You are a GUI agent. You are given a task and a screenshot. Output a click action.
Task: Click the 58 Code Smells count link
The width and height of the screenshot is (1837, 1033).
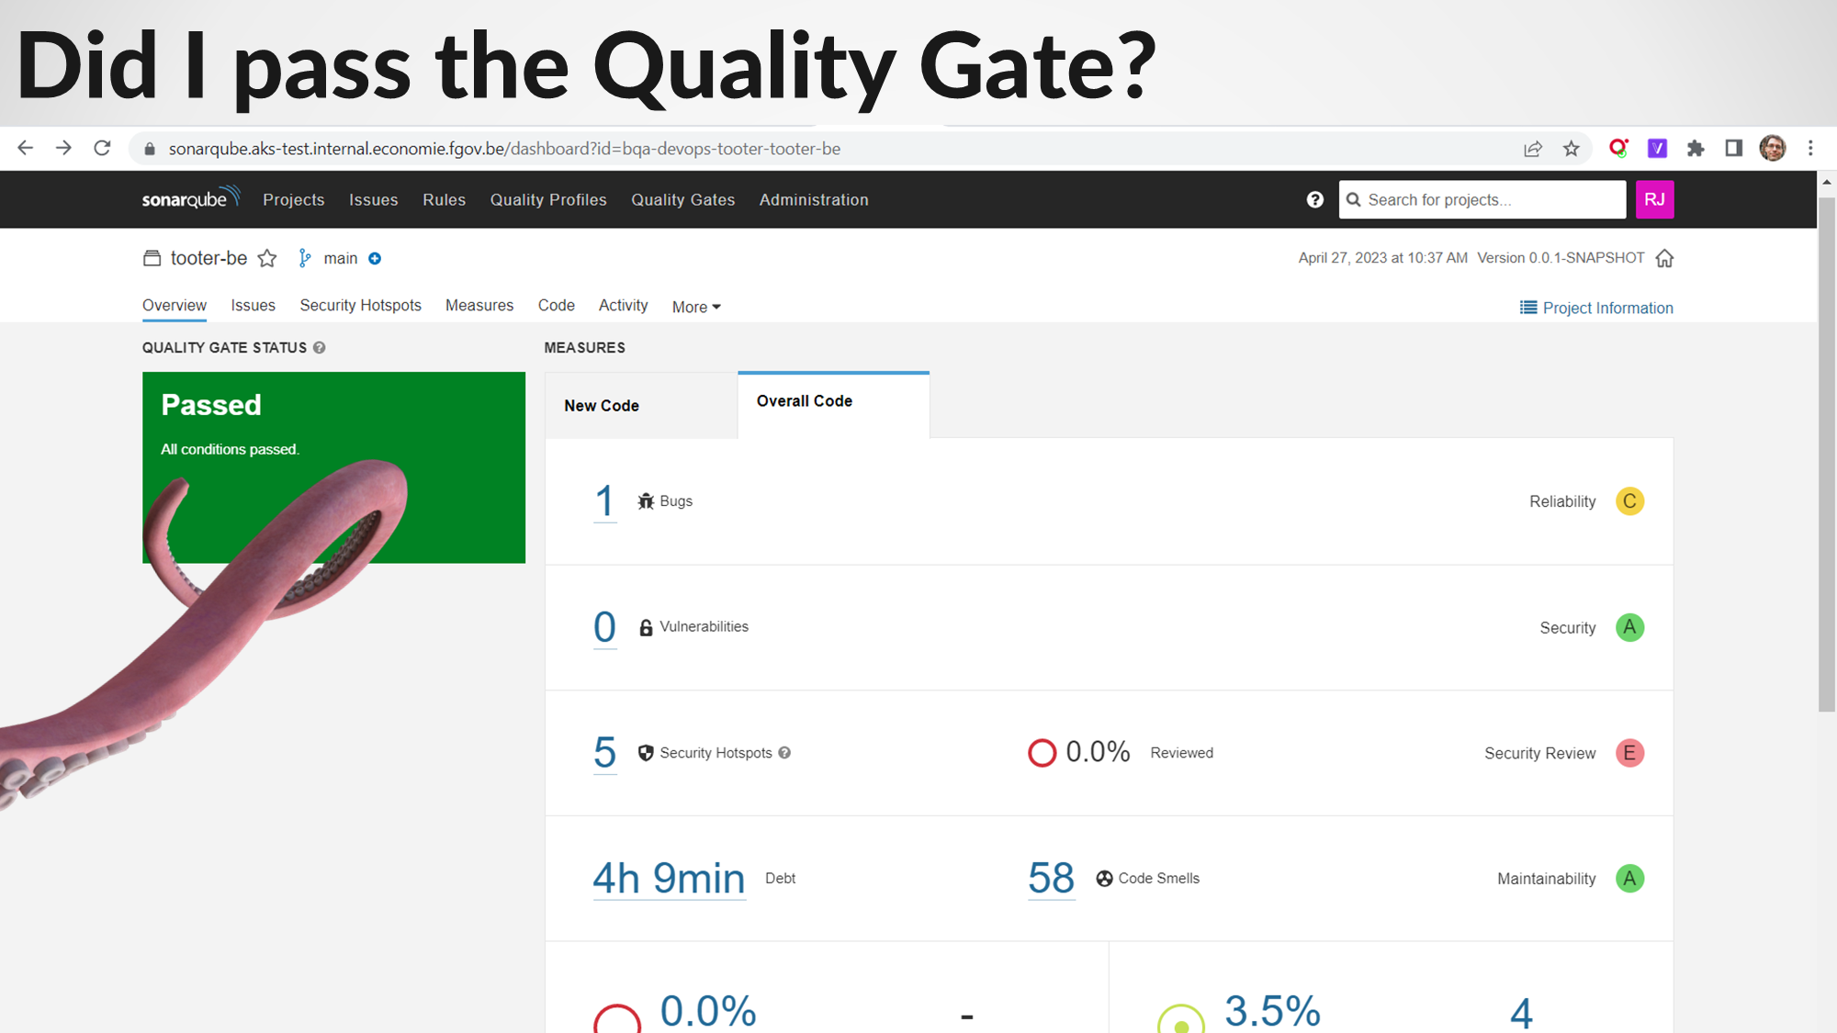point(1051,879)
